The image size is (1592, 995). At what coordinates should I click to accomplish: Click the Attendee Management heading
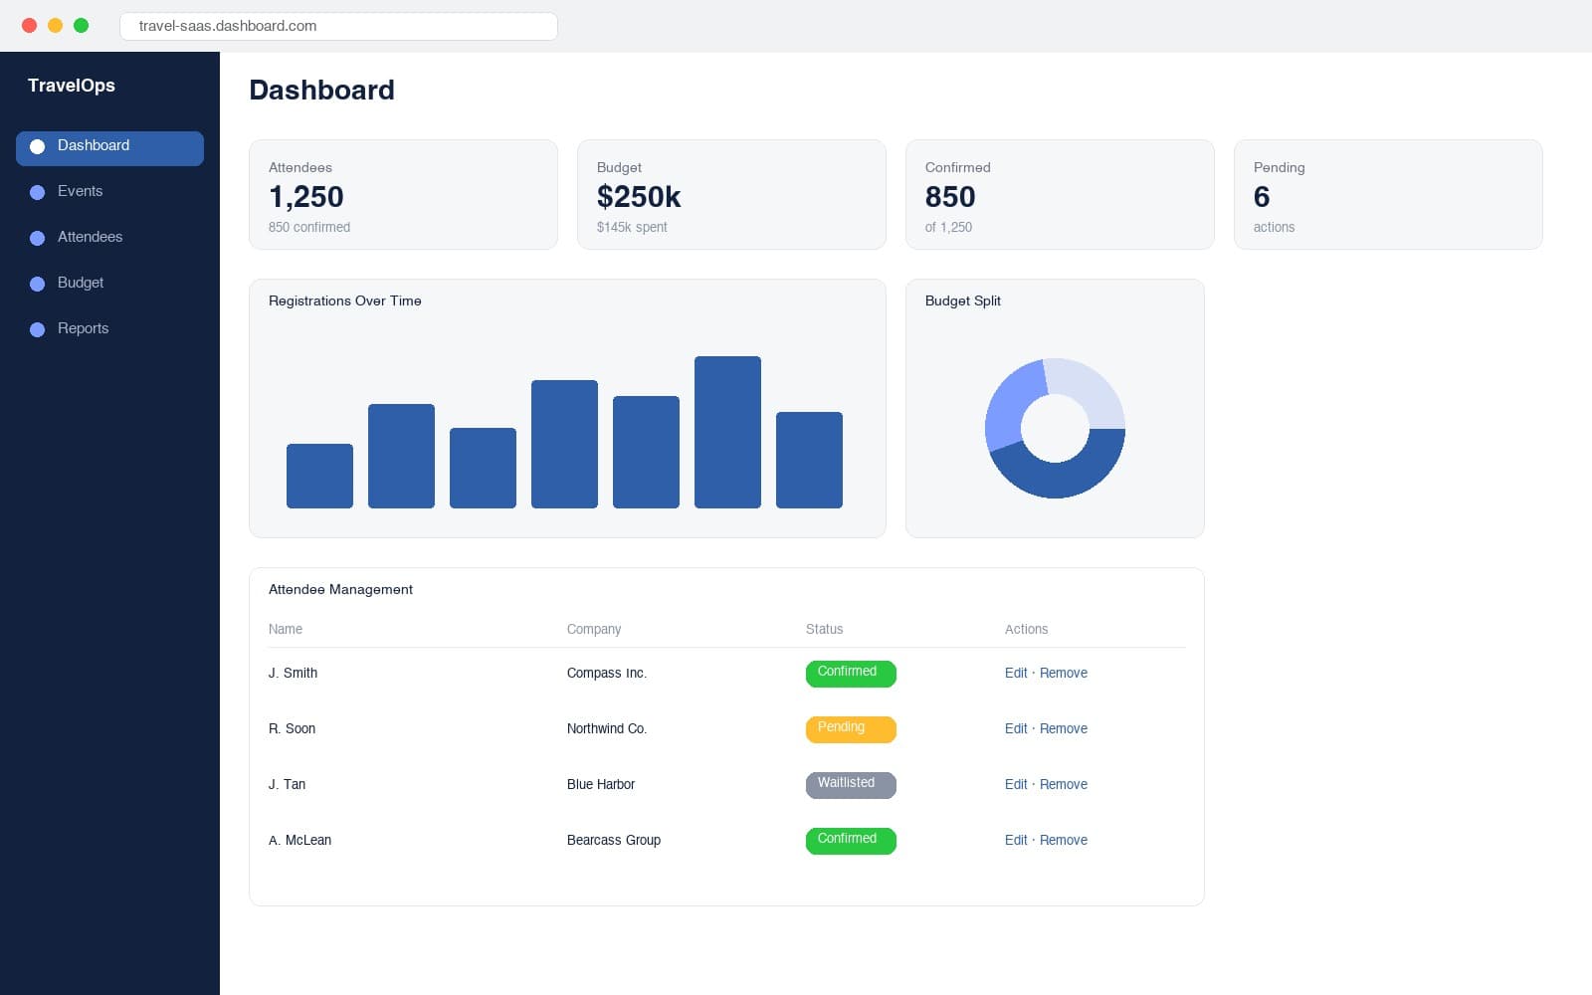click(x=340, y=589)
